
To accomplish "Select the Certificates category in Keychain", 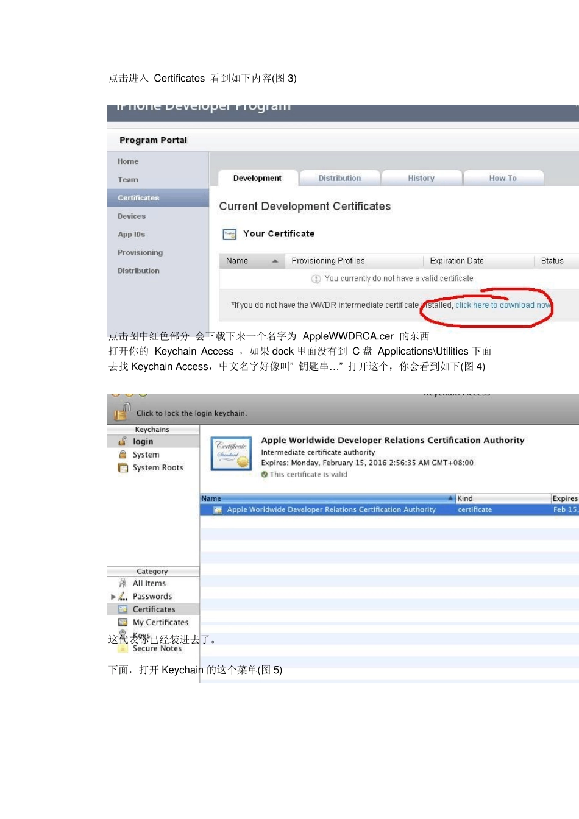I will [153, 609].
